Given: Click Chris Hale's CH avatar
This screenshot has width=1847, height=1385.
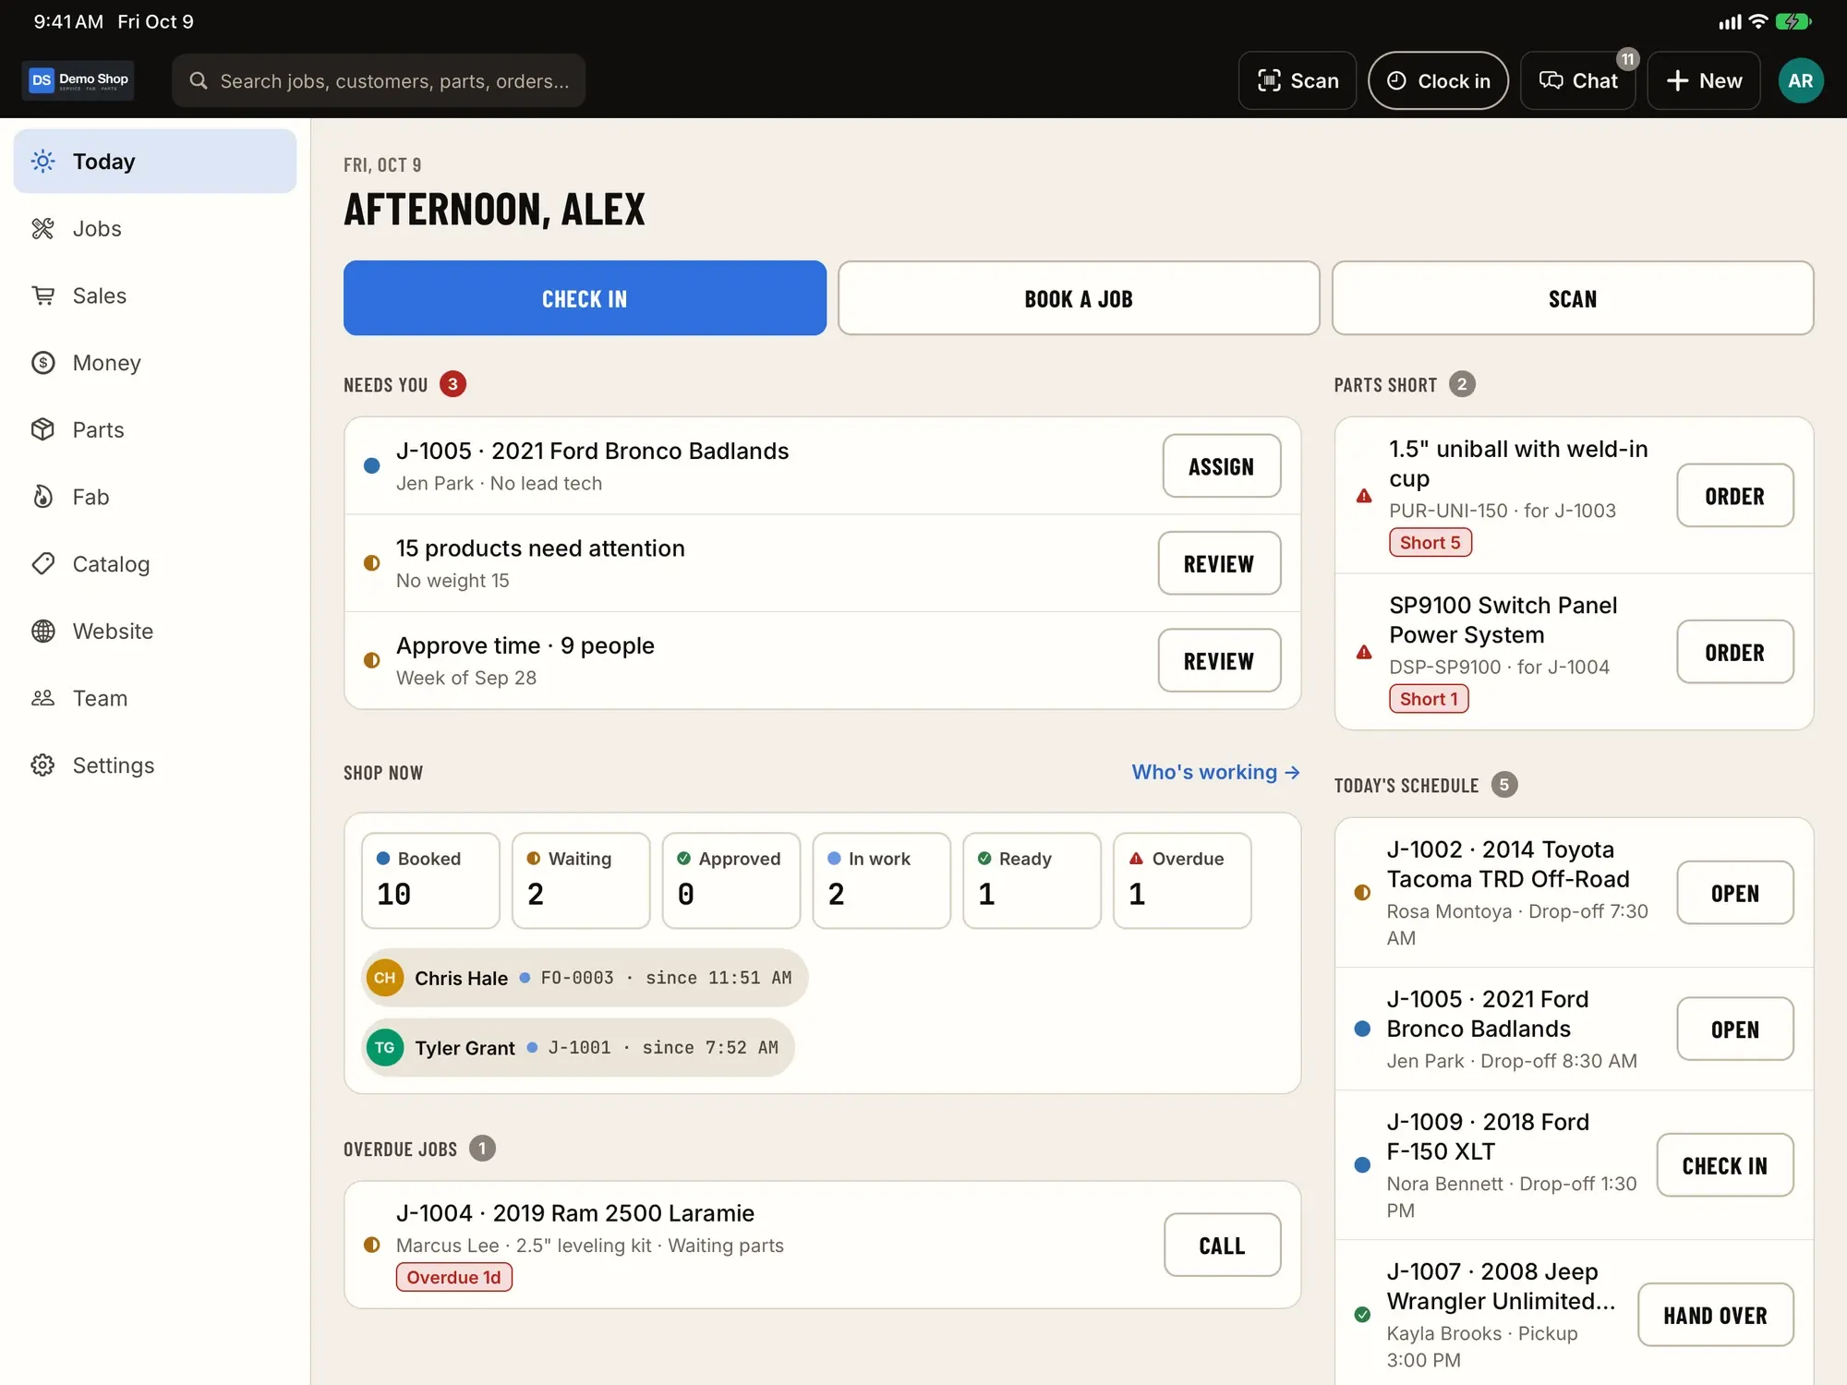Looking at the screenshot, I should pyautogui.click(x=385, y=978).
